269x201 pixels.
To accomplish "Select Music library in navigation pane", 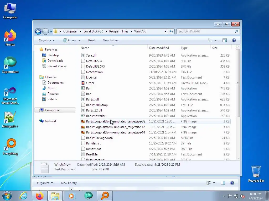I will [x=51, y=88].
